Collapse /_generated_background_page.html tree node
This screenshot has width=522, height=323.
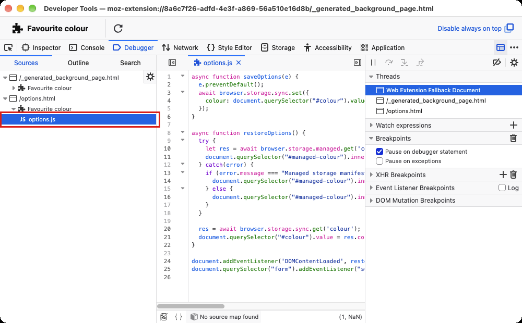click(x=5, y=78)
